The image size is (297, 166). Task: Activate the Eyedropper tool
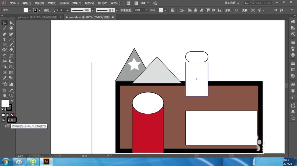click(4, 78)
